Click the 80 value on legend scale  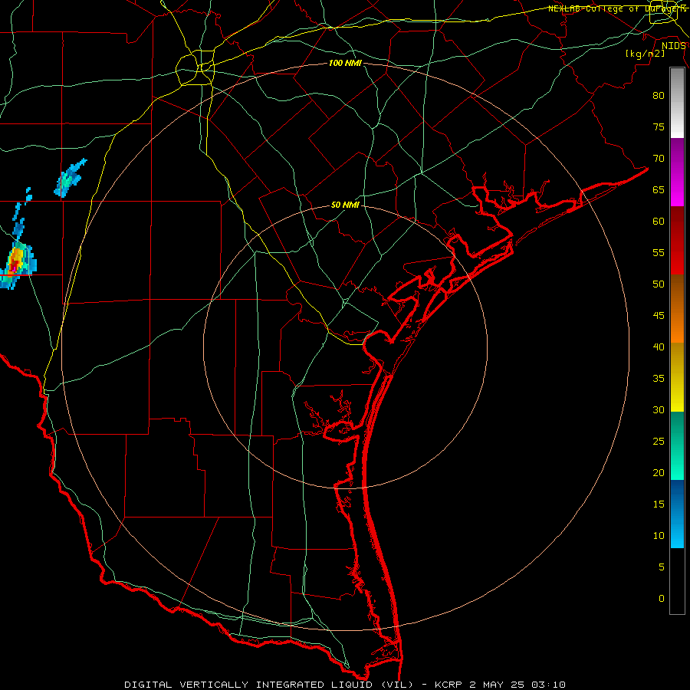[659, 96]
